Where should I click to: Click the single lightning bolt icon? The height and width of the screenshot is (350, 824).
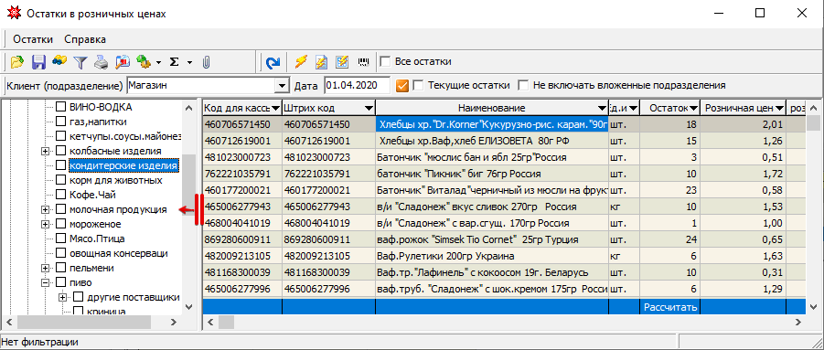click(300, 62)
